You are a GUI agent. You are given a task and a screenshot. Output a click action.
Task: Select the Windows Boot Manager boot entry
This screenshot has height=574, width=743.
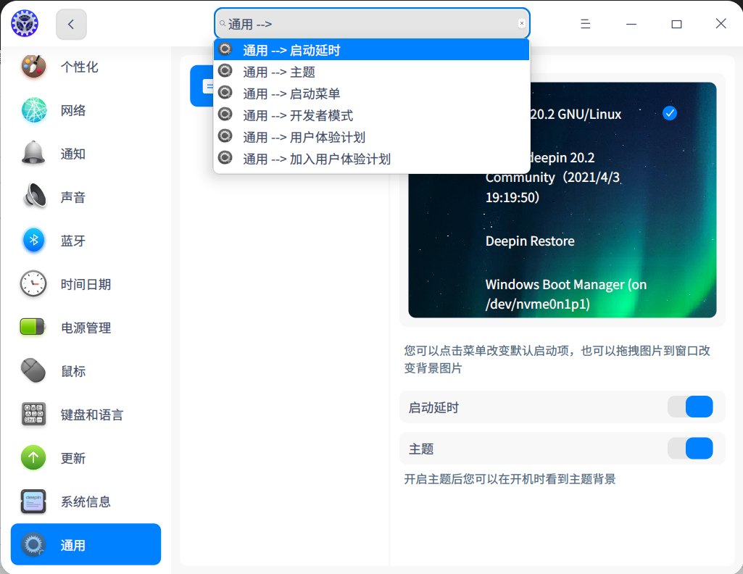[x=566, y=294]
